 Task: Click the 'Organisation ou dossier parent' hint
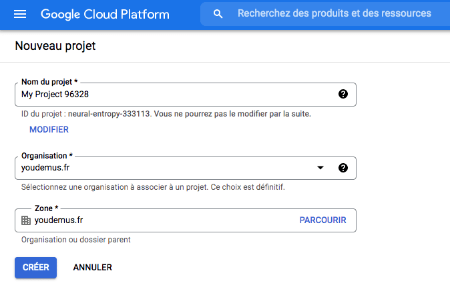75,240
